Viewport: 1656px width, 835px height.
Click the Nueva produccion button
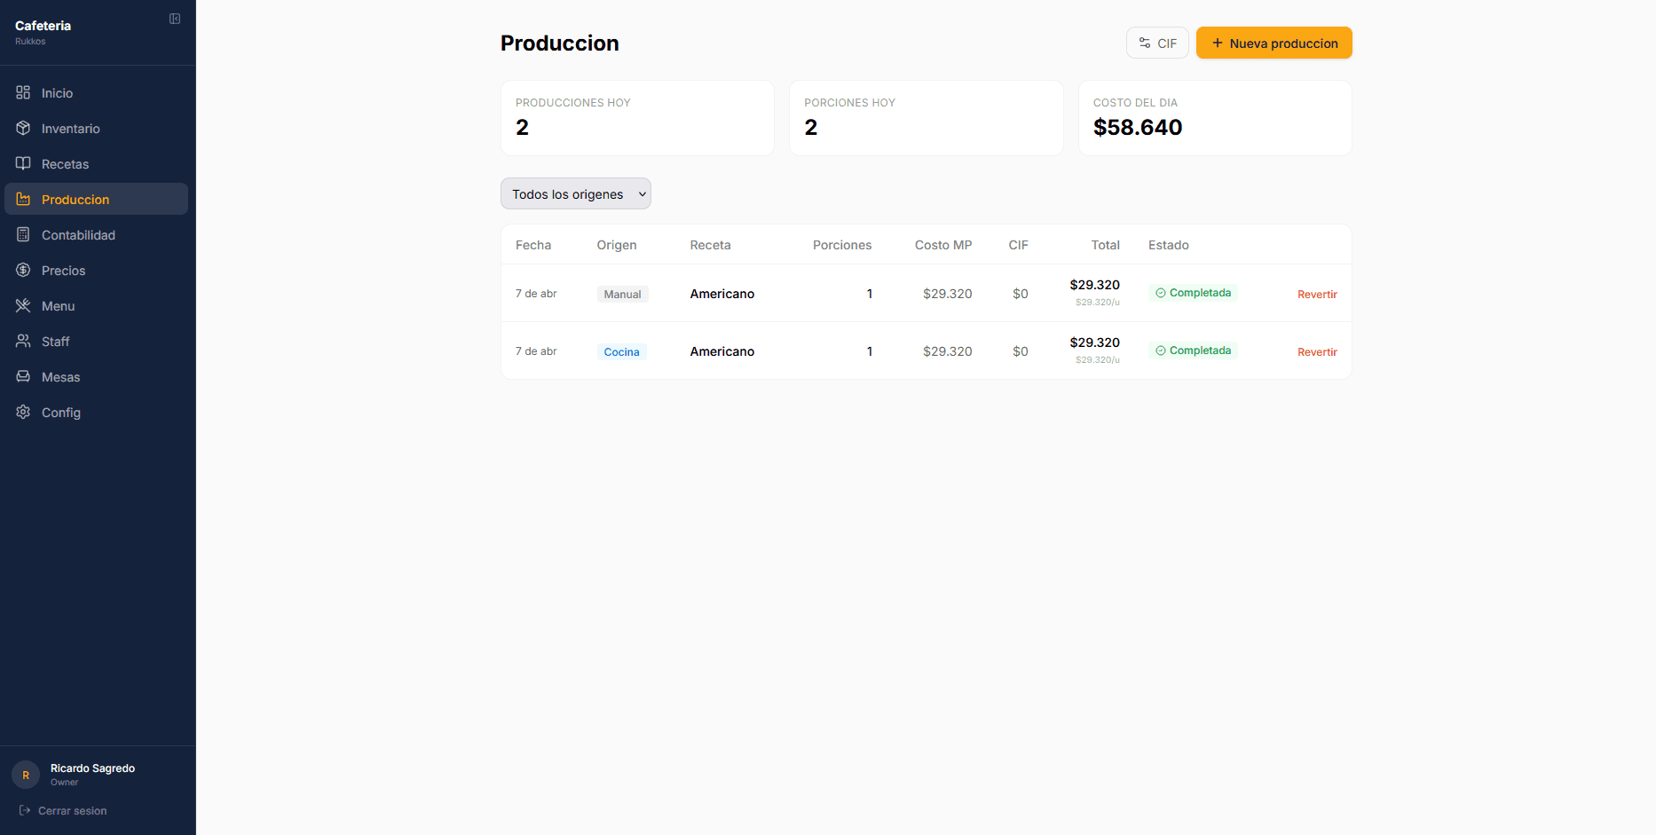tap(1274, 43)
